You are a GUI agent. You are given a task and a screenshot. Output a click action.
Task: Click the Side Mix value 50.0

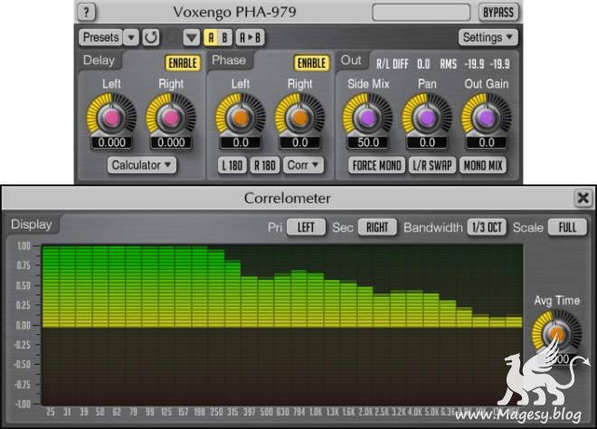[x=368, y=143]
